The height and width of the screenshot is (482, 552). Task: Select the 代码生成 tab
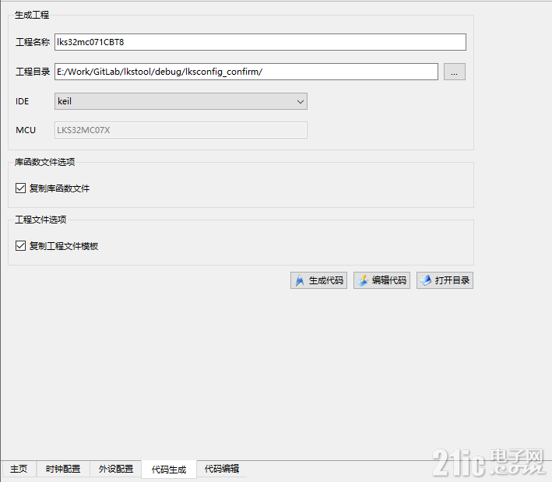tap(169, 470)
